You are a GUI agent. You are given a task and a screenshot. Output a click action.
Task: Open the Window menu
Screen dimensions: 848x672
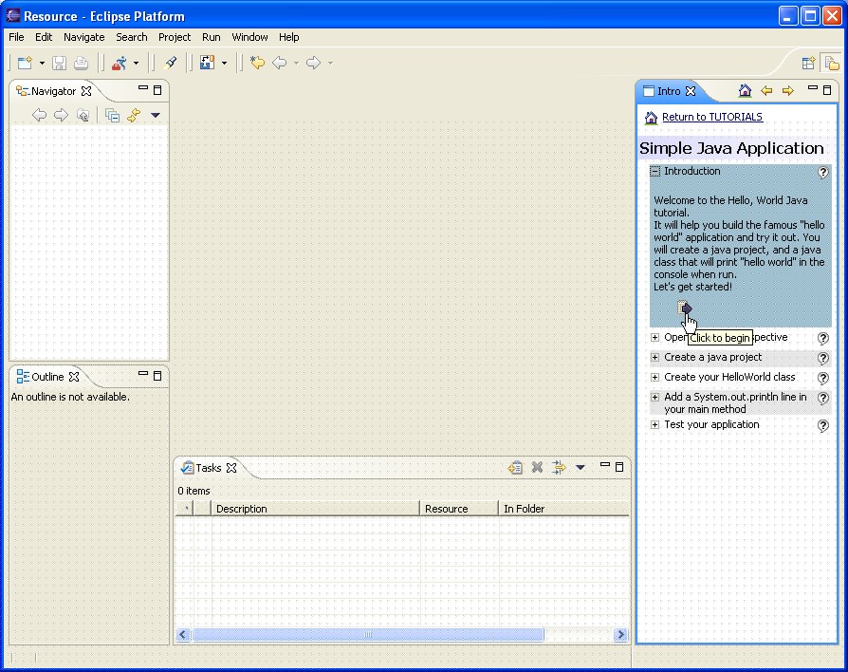[249, 37]
